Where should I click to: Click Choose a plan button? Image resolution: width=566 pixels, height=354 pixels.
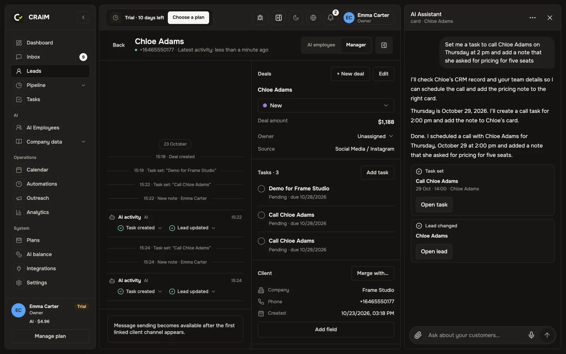pos(188,17)
